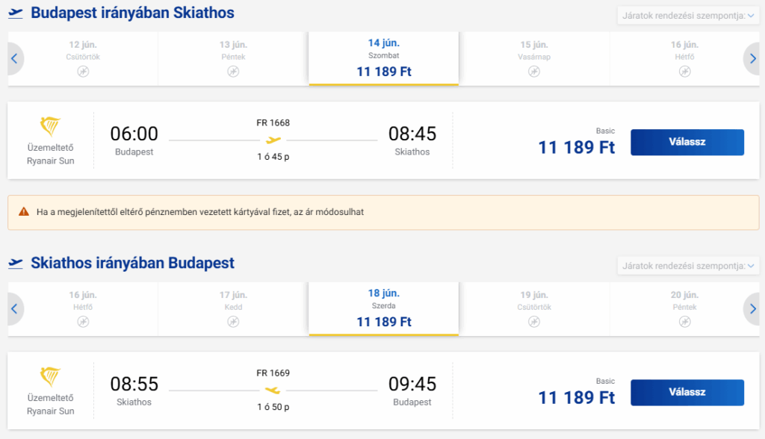The height and width of the screenshot is (439, 765).
Task: Click the next dates arrow for outbound flights
Action: click(752, 58)
